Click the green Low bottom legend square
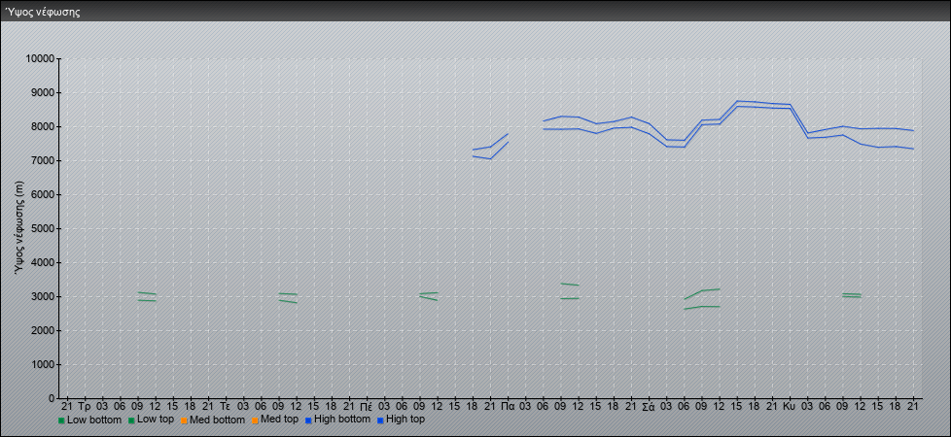Screen dimensions: 951x437 (x=61, y=420)
